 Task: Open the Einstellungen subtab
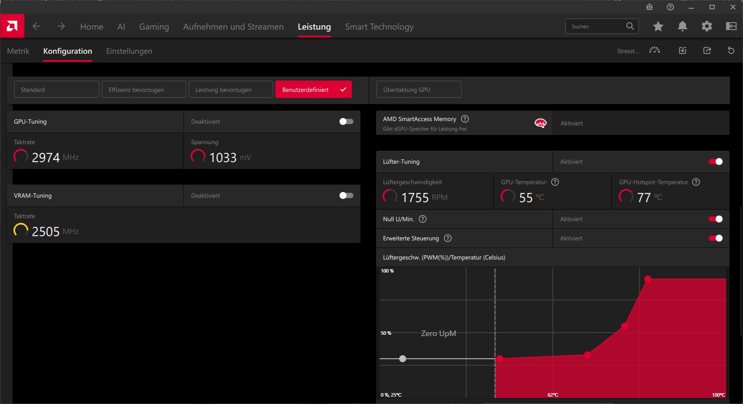coord(129,51)
